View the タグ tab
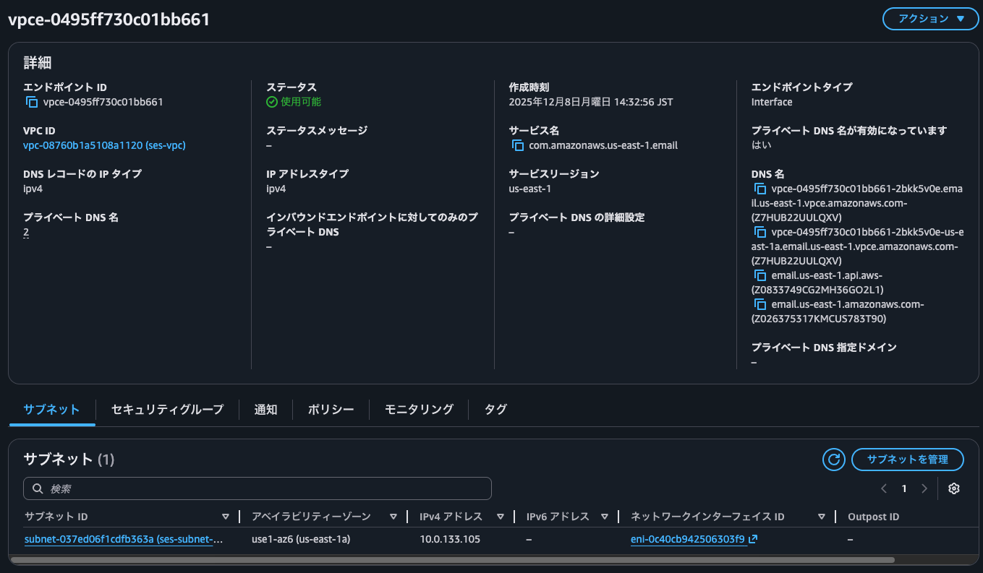 pos(495,409)
